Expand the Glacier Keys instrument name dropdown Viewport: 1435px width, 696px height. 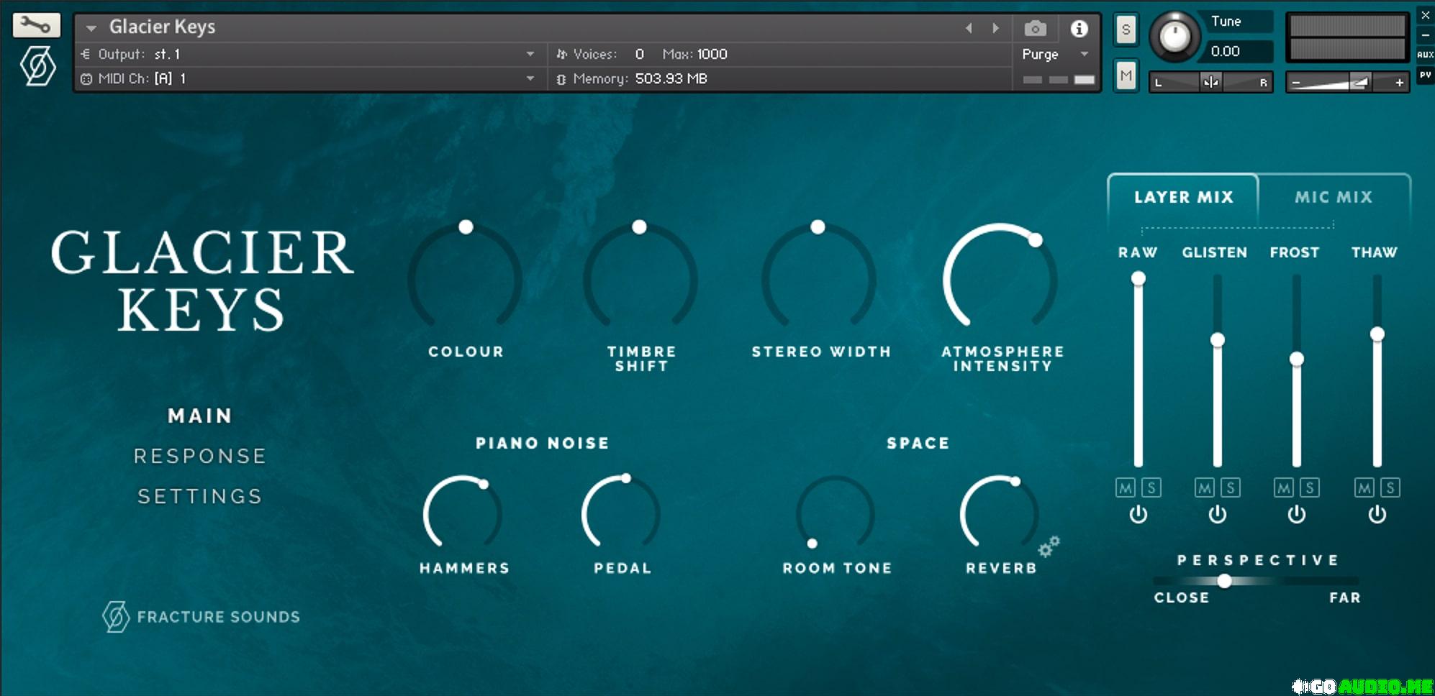click(91, 28)
